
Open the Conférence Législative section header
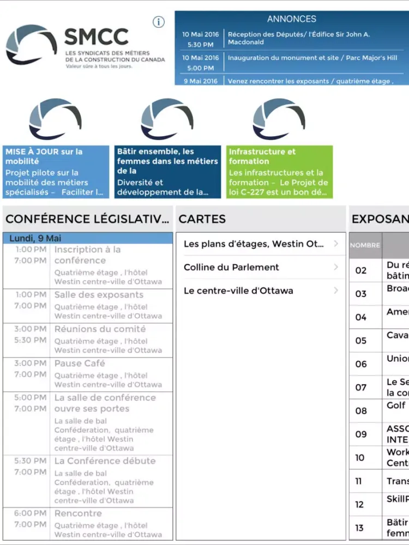tap(87, 219)
